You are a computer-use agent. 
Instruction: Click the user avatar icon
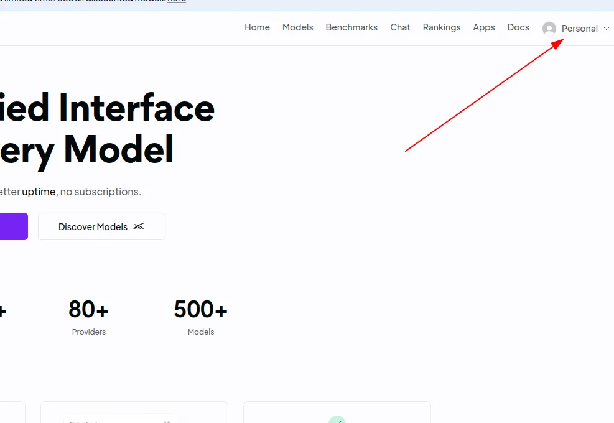point(549,28)
